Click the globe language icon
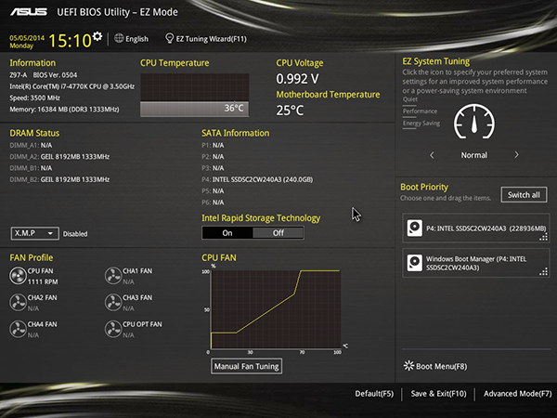 [x=119, y=38]
